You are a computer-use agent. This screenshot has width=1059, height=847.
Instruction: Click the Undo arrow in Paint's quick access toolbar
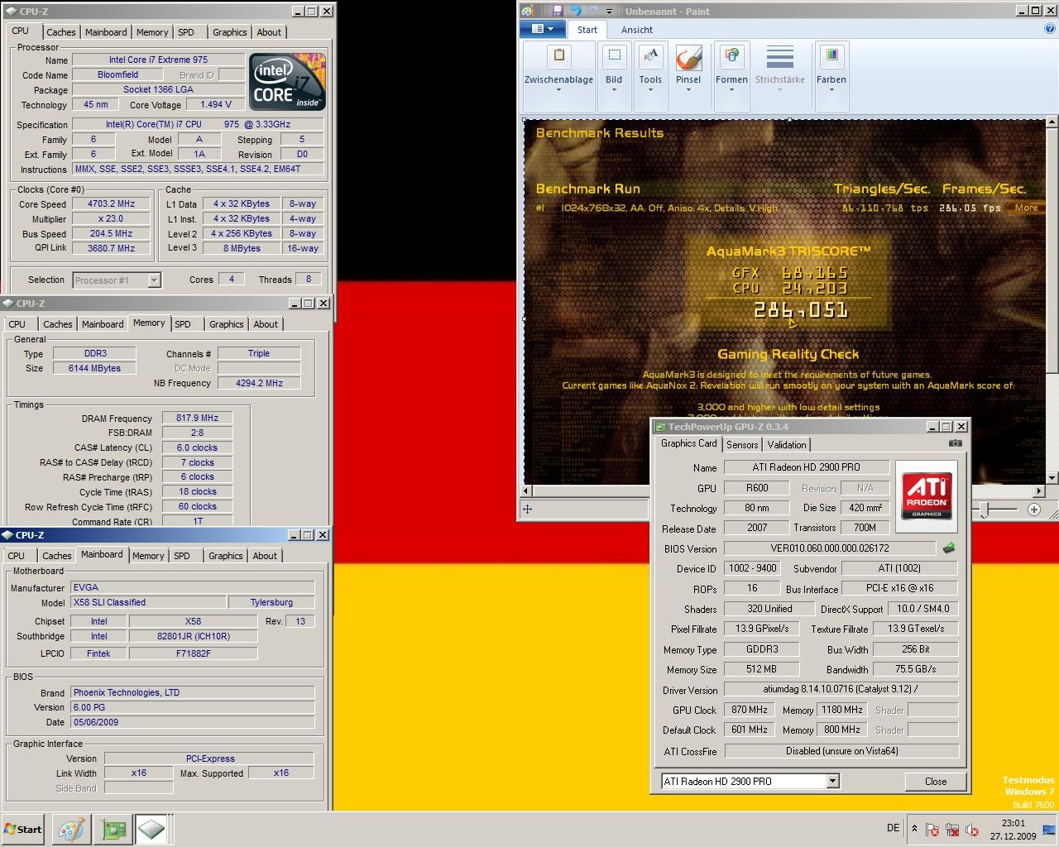coord(577,11)
